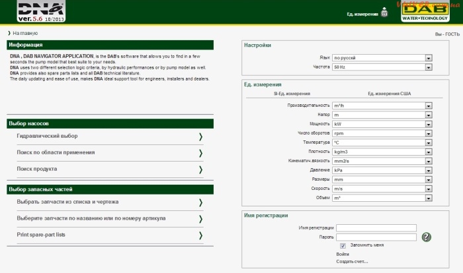Click the Выбор запасных частей header

(110, 189)
